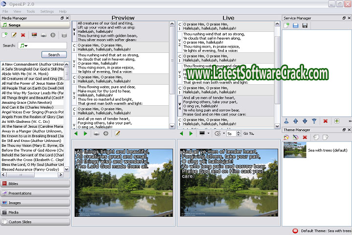Move service item to bottom
Viewport: 352px width, 235px height.
(x=314, y=121)
